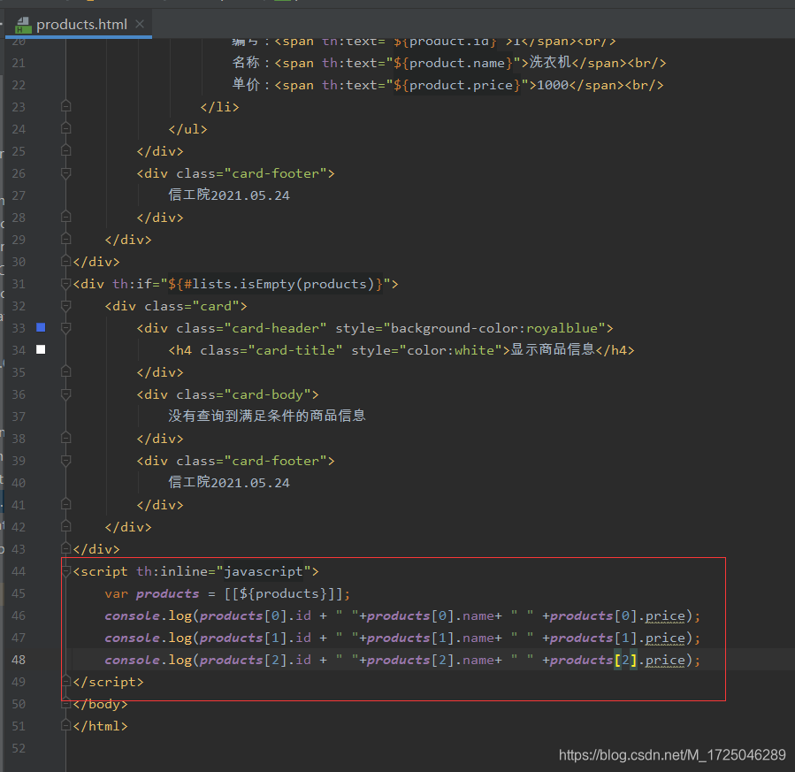Click 'products[1].price' on line 47
The width and height of the screenshot is (795, 772).
[617, 638]
